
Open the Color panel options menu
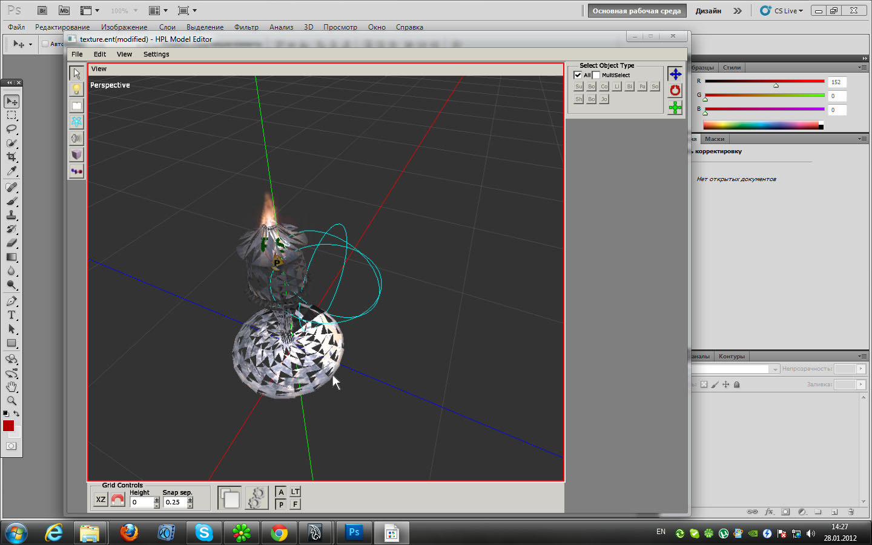pos(862,67)
